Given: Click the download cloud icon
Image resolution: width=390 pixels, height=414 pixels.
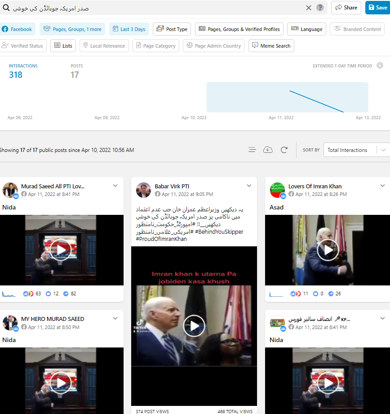Looking at the screenshot, I should tap(268, 150).
